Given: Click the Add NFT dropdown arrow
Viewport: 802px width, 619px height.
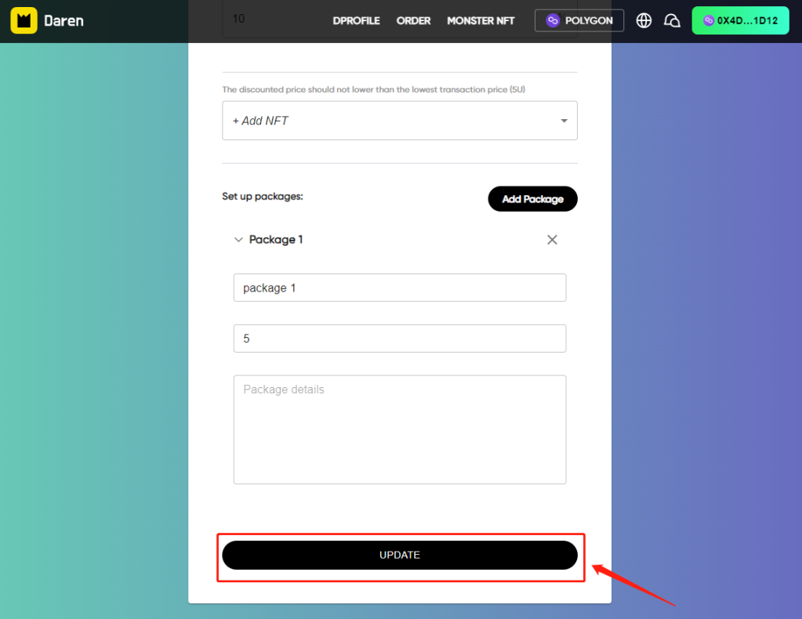Looking at the screenshot, I should click(564, 121).
